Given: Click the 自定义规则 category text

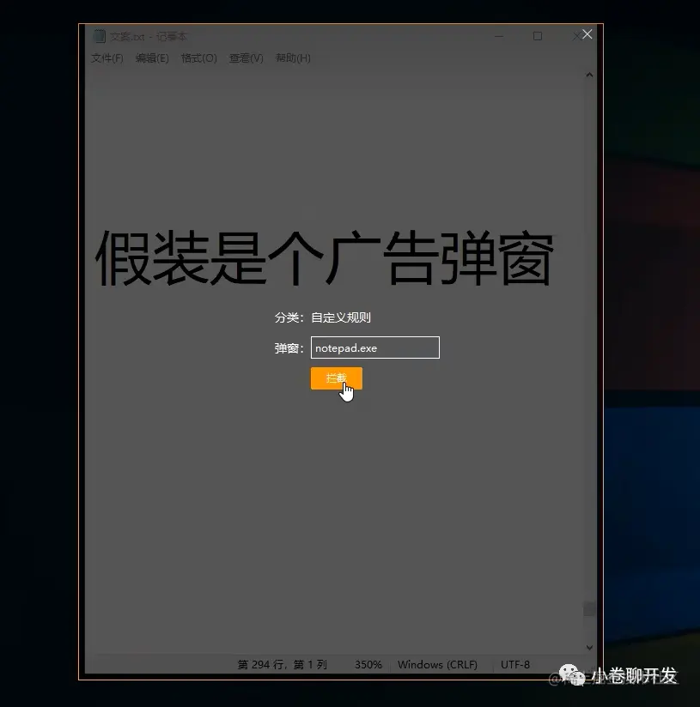Looking at the screenshot, I should click(x=341, y=317).
